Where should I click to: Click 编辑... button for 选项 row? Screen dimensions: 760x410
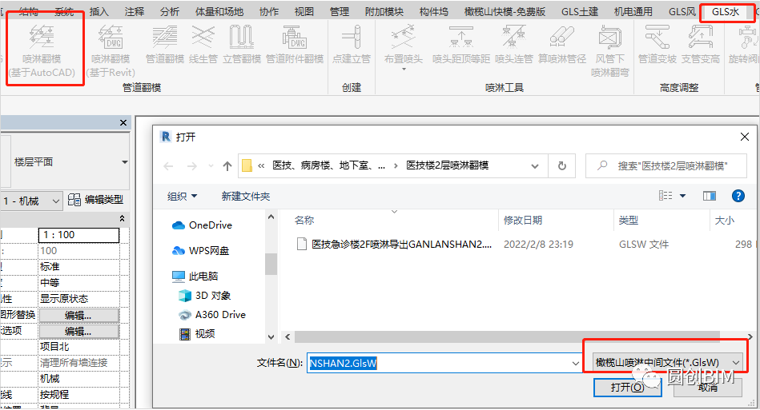[x=78, y=331]
